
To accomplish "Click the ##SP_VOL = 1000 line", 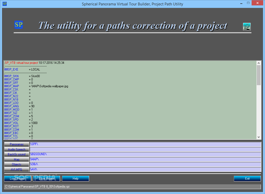I will [21, 123].
